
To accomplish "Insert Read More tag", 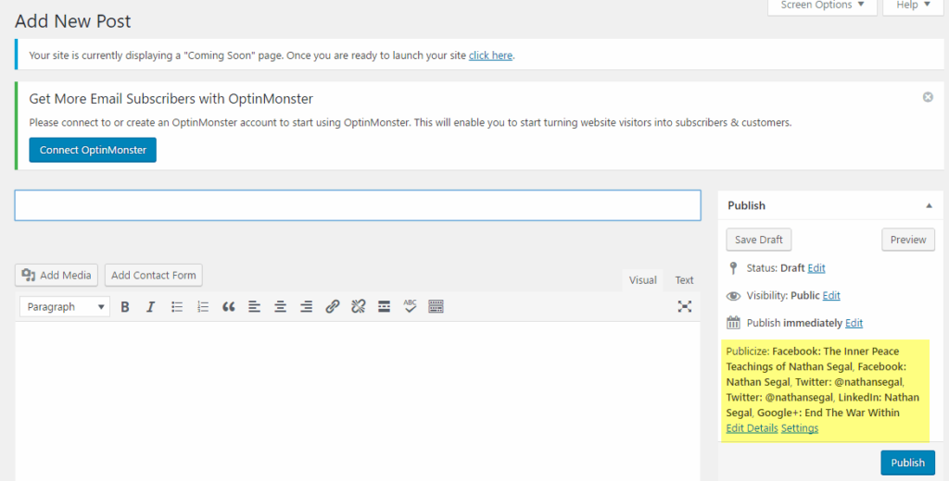I will pyautogui.click(x=385, y=307).
